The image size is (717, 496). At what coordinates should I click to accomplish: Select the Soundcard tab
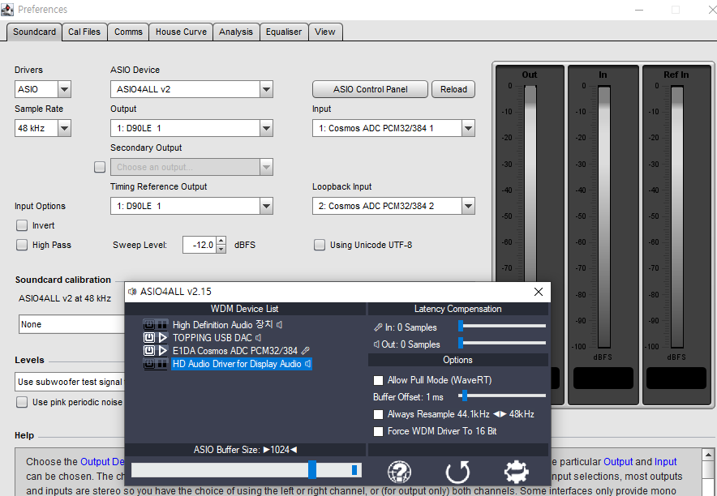coord(34,32)
